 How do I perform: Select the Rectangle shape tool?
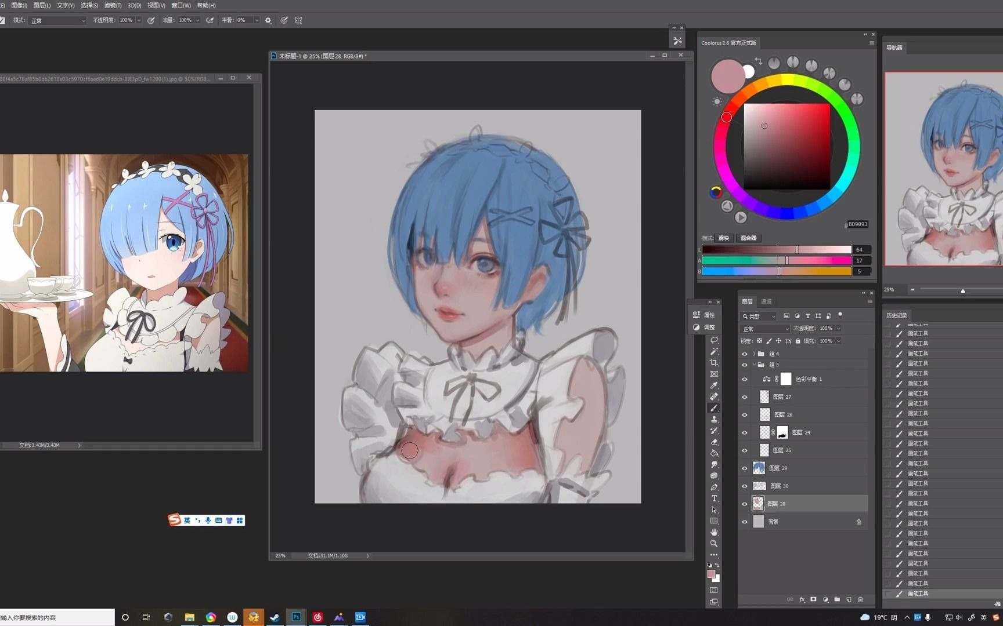(714, 521)
